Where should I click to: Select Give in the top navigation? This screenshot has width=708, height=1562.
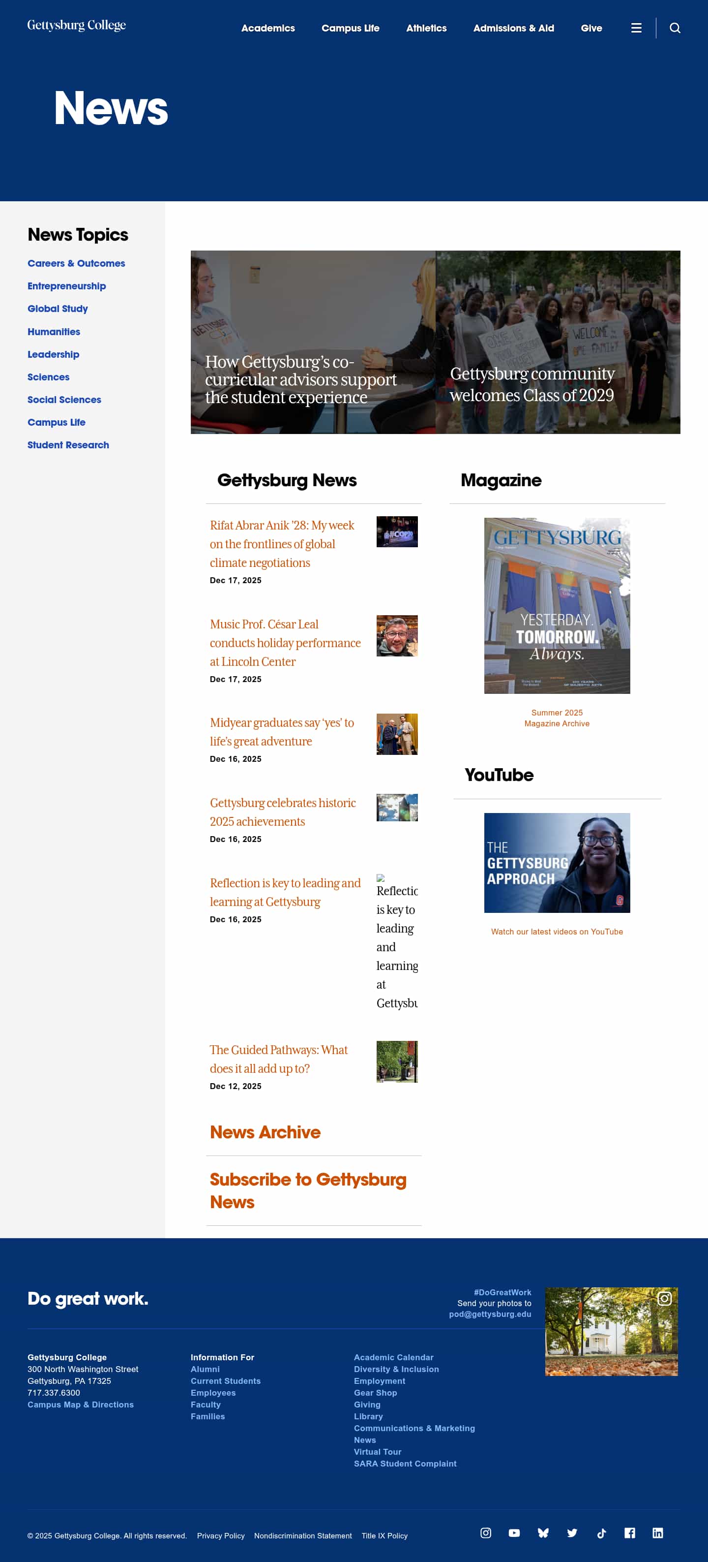pyautogui.click(x=591, y=28)
